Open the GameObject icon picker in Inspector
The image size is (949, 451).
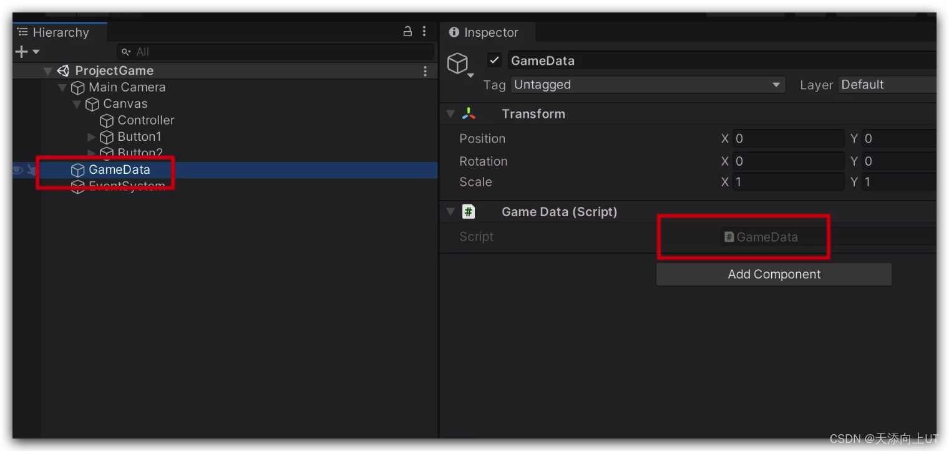click(x=459, y=64)
